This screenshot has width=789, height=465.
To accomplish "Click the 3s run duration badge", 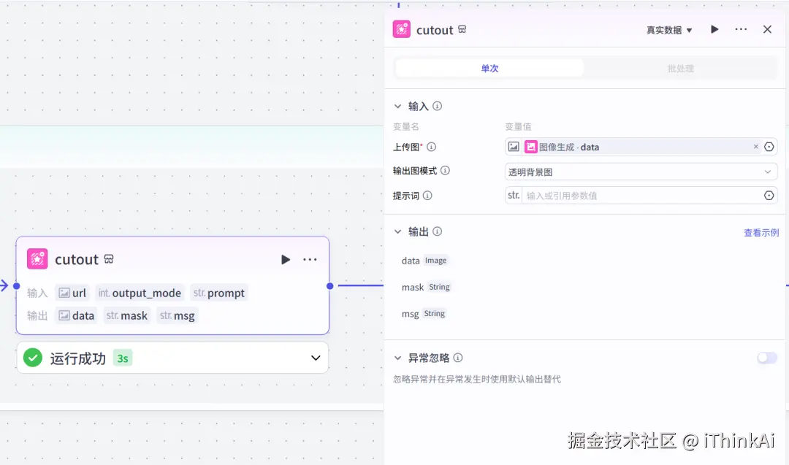I will 122,358.
